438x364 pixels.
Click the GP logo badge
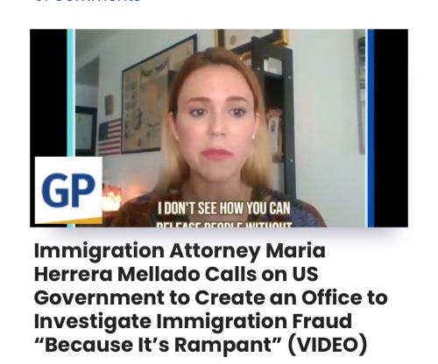68,190
